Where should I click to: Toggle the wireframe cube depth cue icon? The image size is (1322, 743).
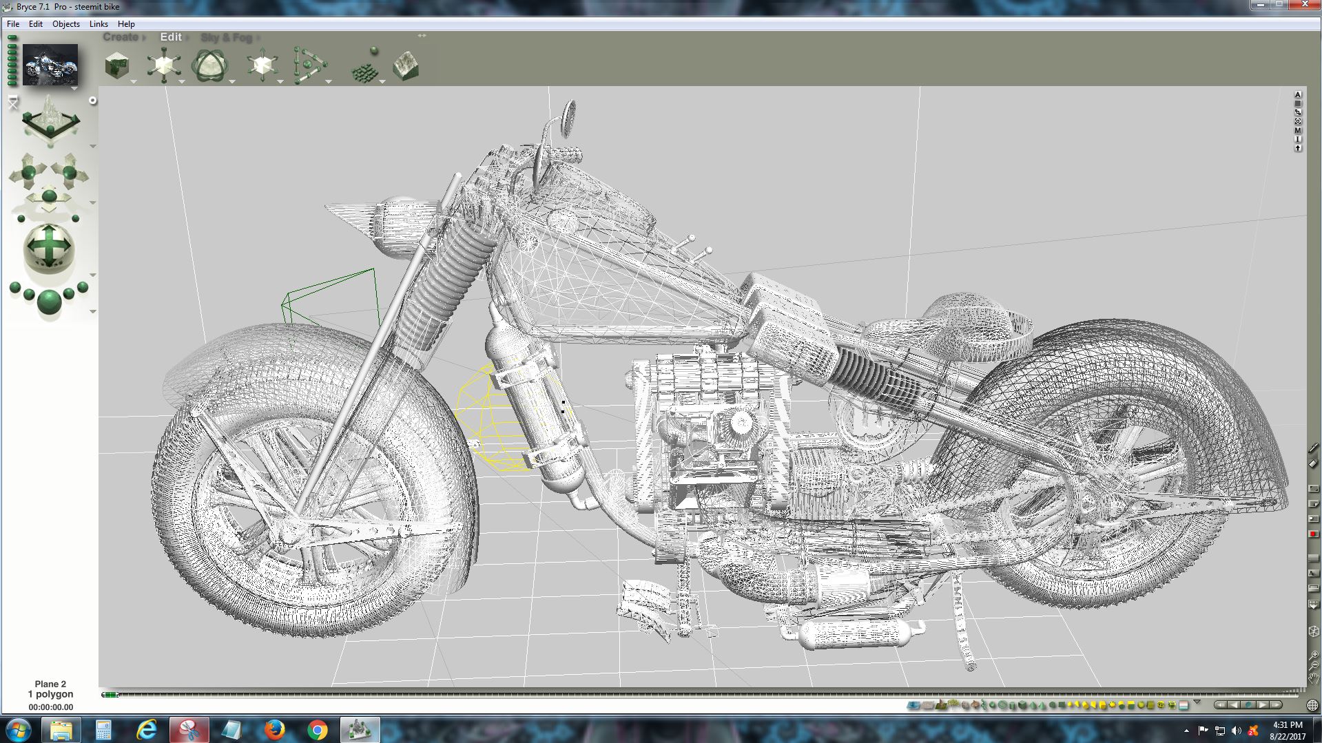1313,631
